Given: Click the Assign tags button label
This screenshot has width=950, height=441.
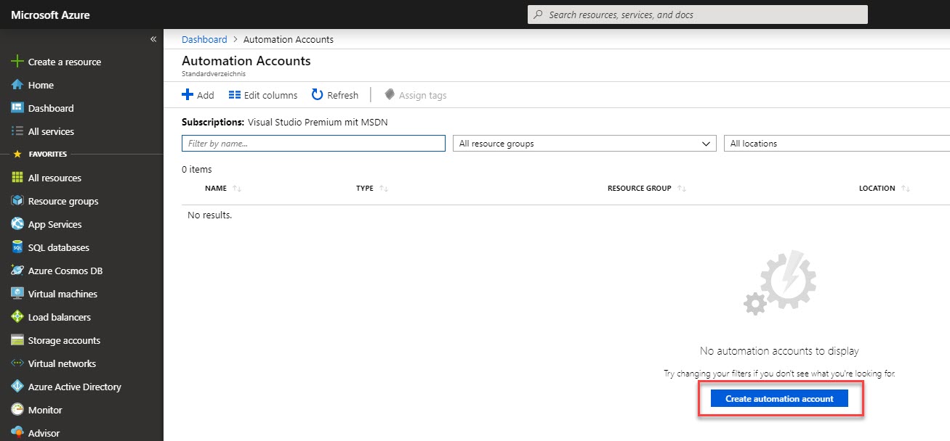Looking at the screenshot, I should (x=423, y=95).
